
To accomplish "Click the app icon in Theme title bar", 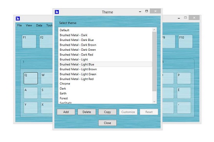I will point(57,12).
